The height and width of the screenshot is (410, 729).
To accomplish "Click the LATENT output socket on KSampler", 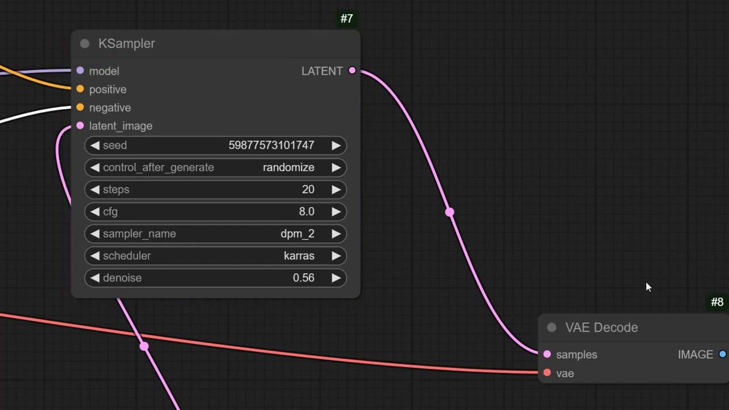I will pyautogui.click(x=352, y=71).
